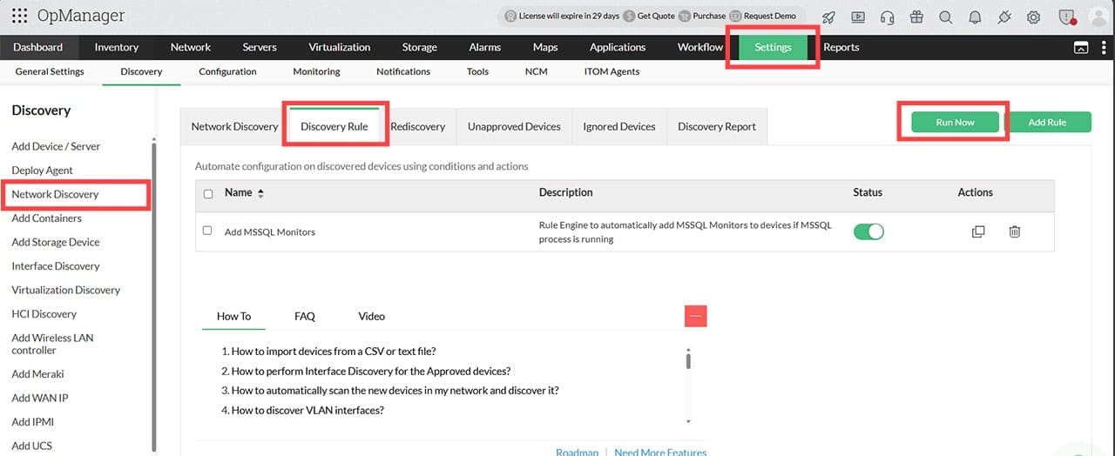The width and height of the screenshot is (1115, 456).
Task: Click the Need More Features link
Action: click(x=660, y=452)
